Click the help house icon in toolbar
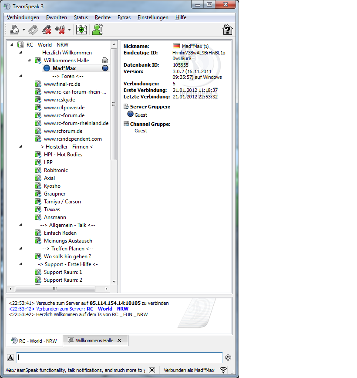 [x=227, y=30]
